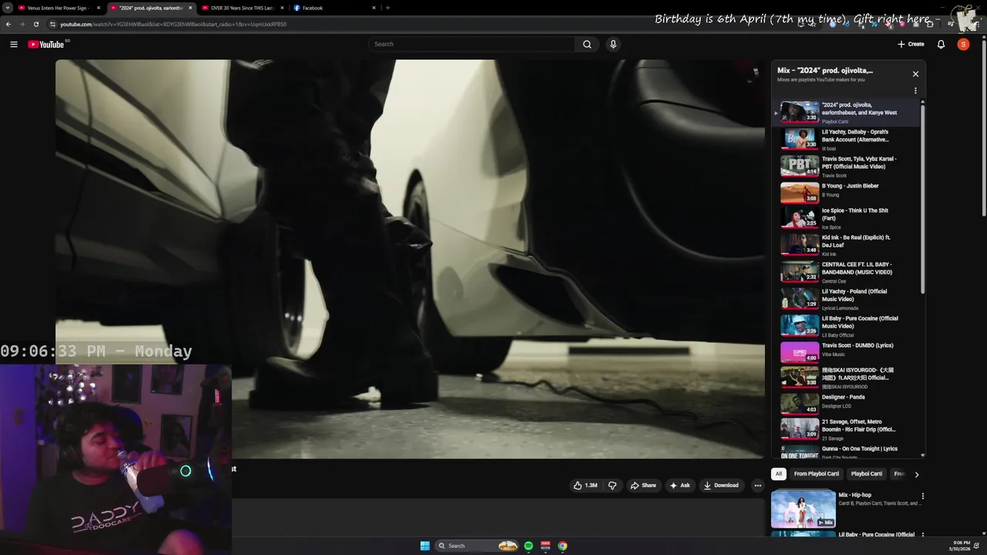Click the browser address bar URL

click(x=173, y=24)
